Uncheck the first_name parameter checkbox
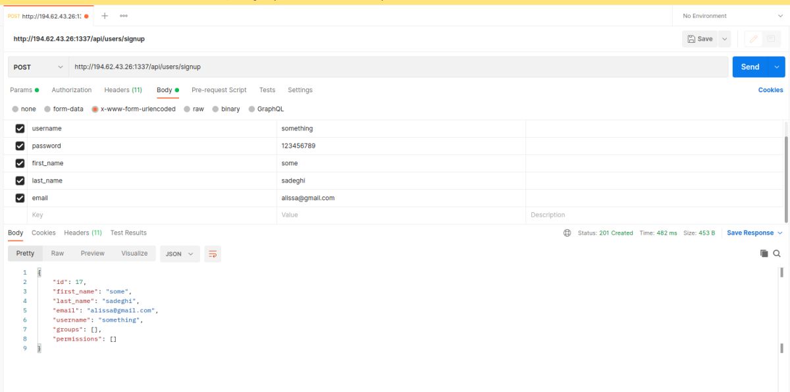 point(20,163)
